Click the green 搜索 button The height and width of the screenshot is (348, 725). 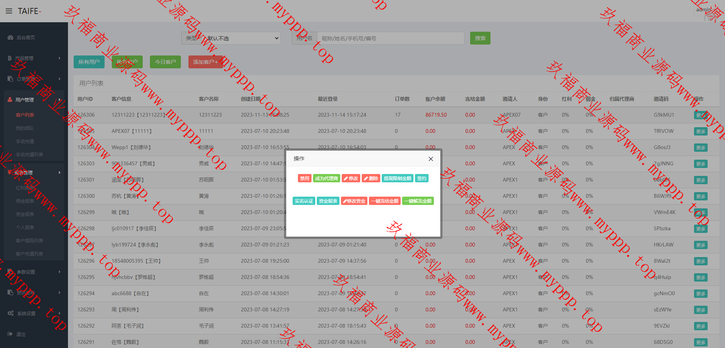point(480,38)
